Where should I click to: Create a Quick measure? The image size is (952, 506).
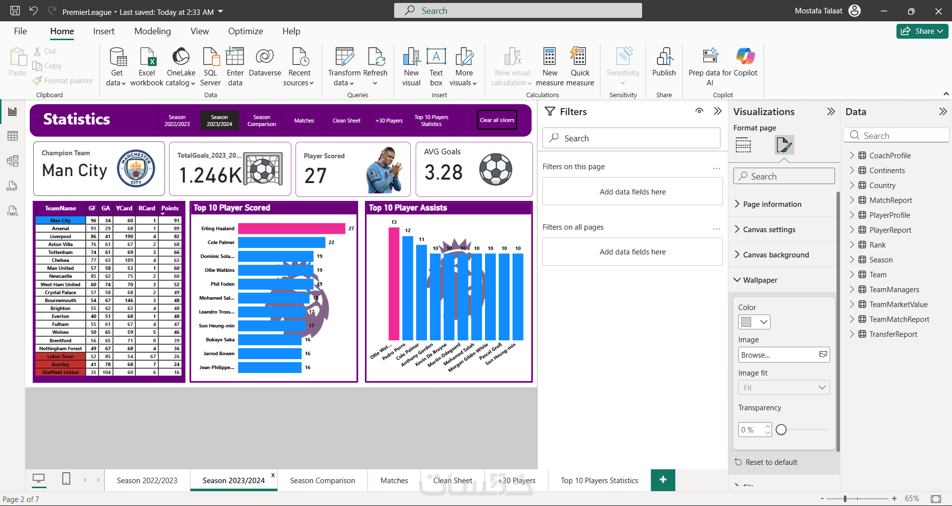coord(580,67)
